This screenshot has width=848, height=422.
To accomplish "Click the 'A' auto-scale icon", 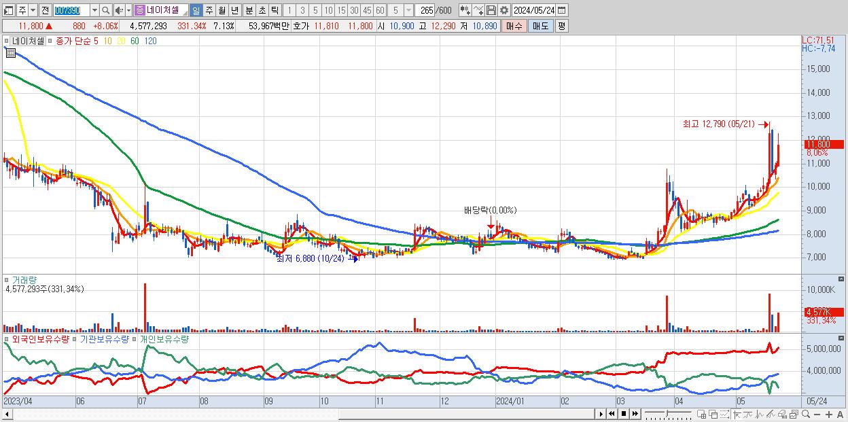I will [x=841, y=414].
